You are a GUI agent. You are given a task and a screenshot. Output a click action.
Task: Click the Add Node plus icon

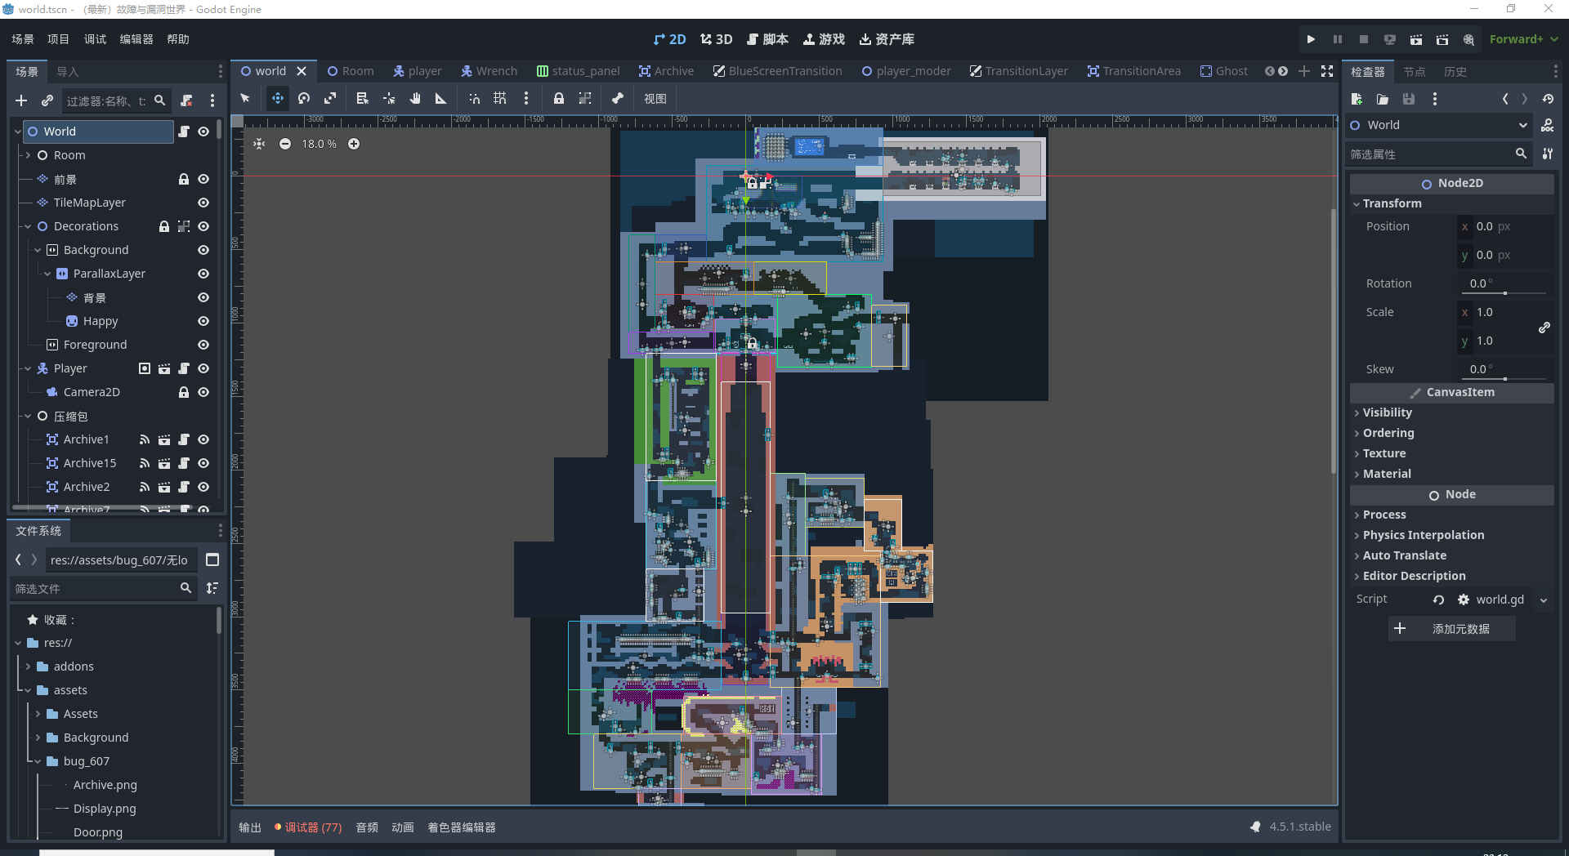pyautogui.click(x=21, y=100)
